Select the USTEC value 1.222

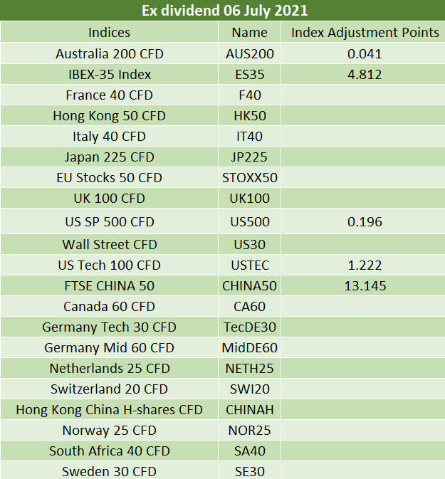point(365,265)
